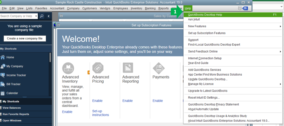Select QuickBooks Desktop Help item
The height and width of the screenshot is (126, 284).
233,15
